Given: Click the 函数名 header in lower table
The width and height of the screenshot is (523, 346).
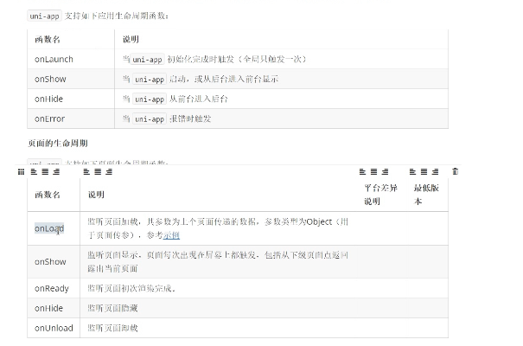Looking at the screenshot, I should pyautogui.click(x=48, y=195).
